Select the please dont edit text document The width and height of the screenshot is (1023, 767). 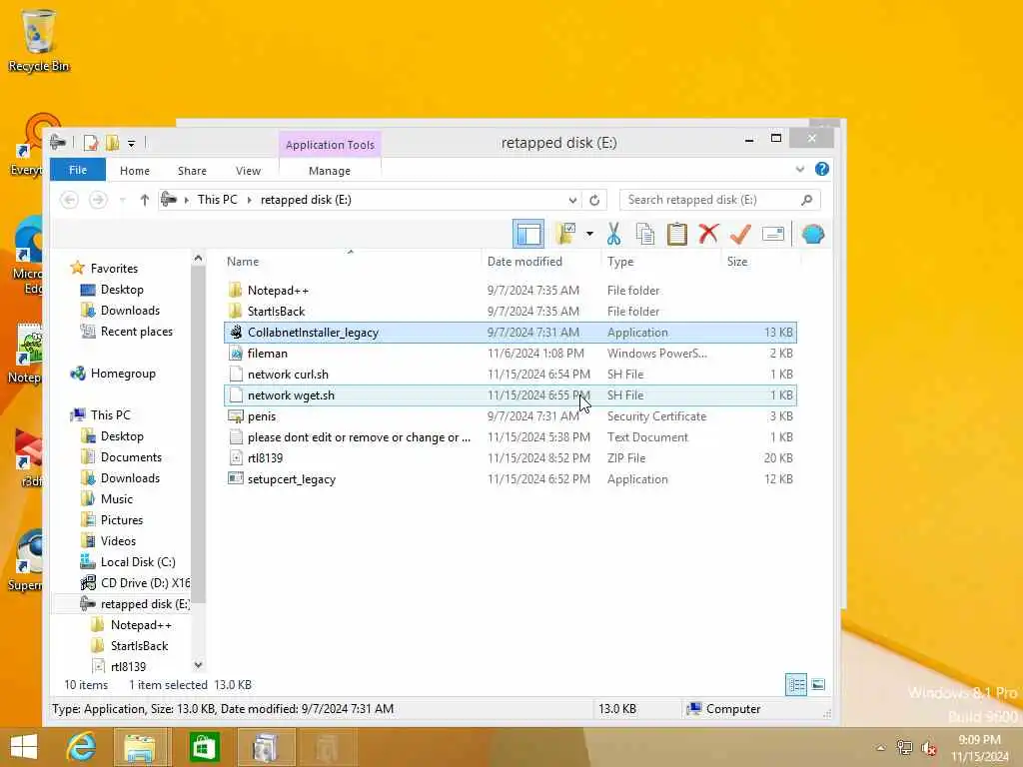coord(511,437)
